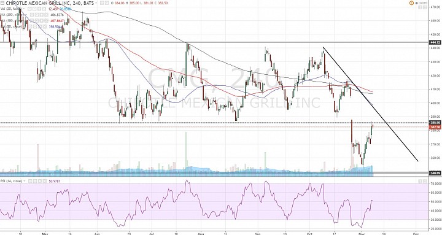Screen dimensions: 442x235
Task: Click the Nov label on time axis
Action: 362,234
